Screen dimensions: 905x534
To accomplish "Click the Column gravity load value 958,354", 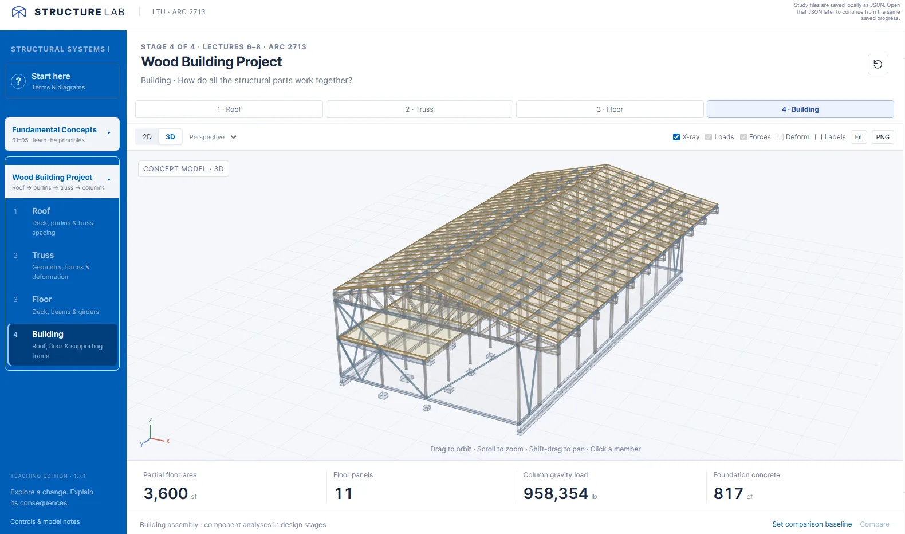I will (556, 493).
